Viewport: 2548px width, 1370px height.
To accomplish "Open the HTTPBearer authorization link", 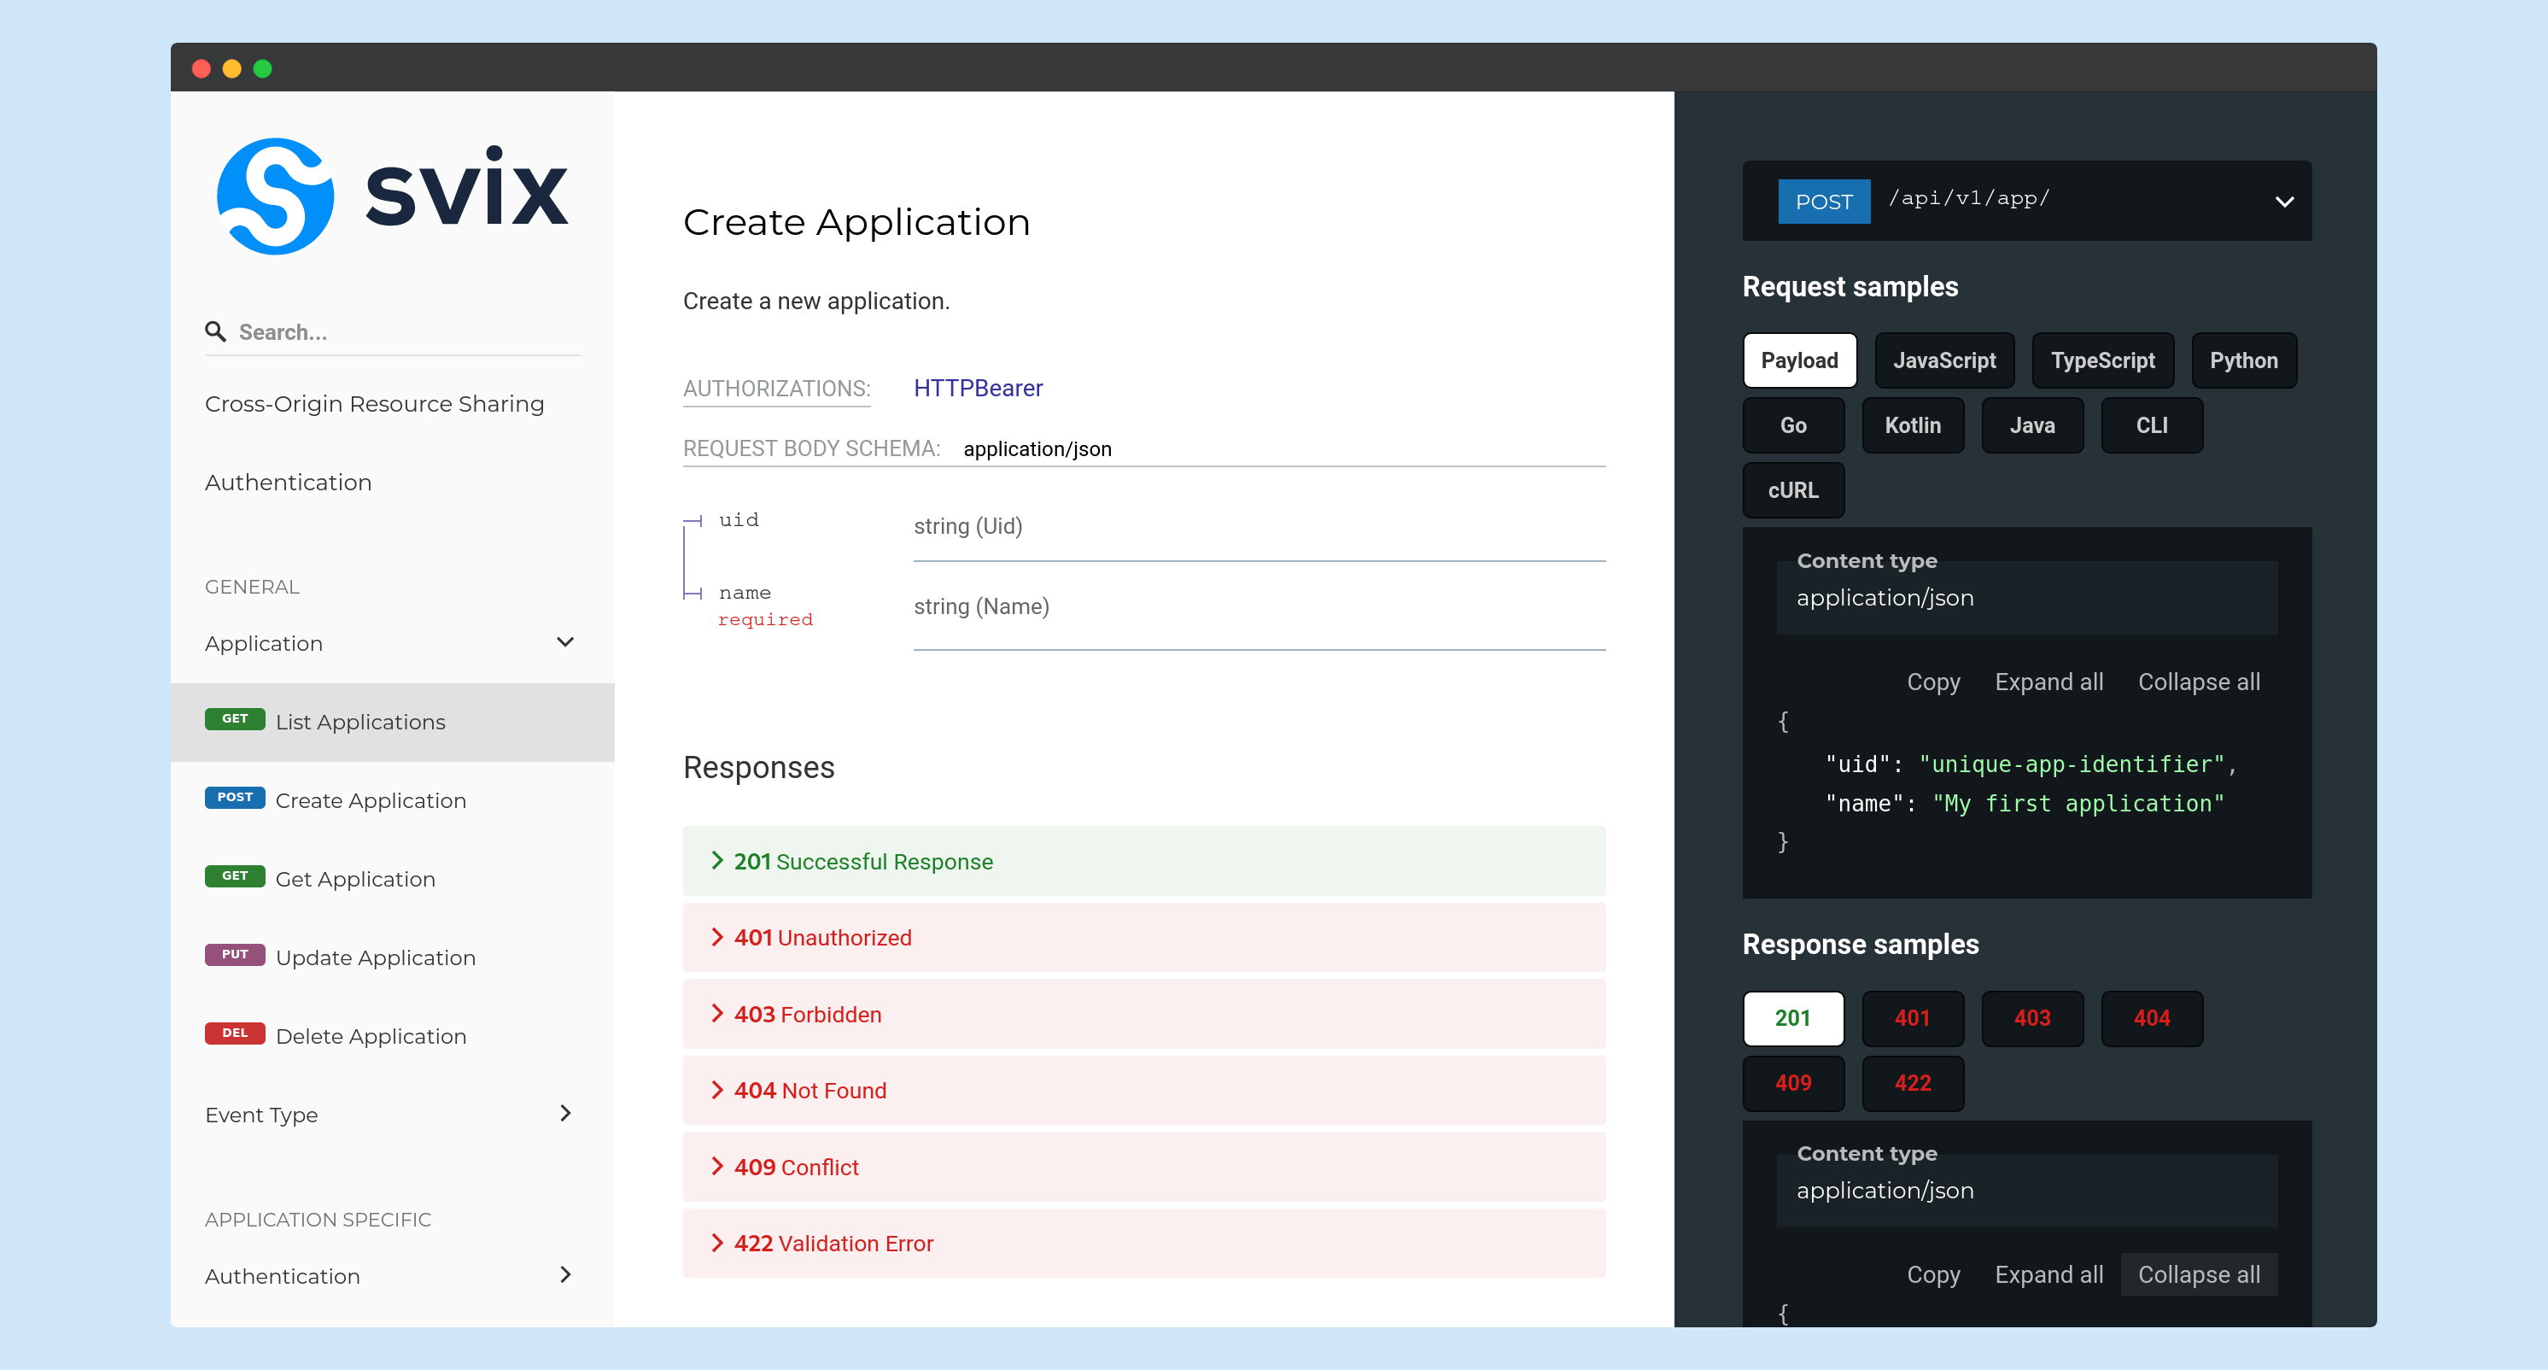I will click(x=977, y=389).
